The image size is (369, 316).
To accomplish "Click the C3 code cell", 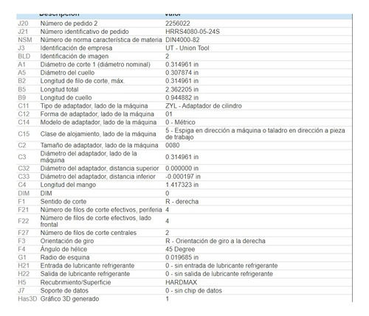I will (x=22, y=157).
